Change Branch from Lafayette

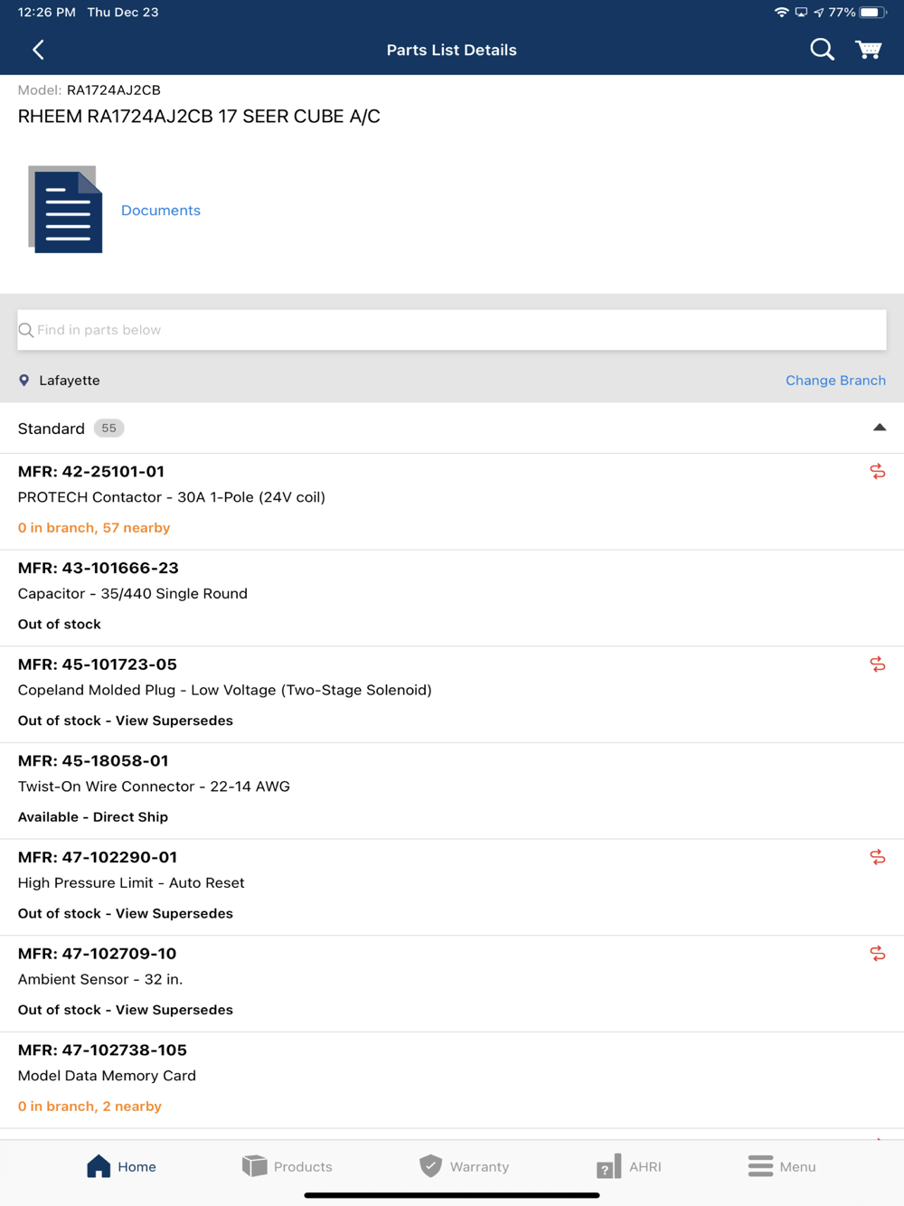point(835,381)
